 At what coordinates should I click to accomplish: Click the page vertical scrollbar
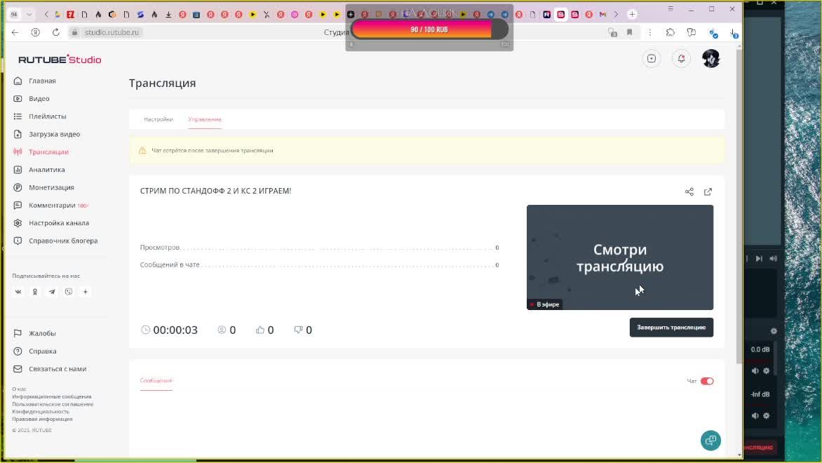coord(739,205)
